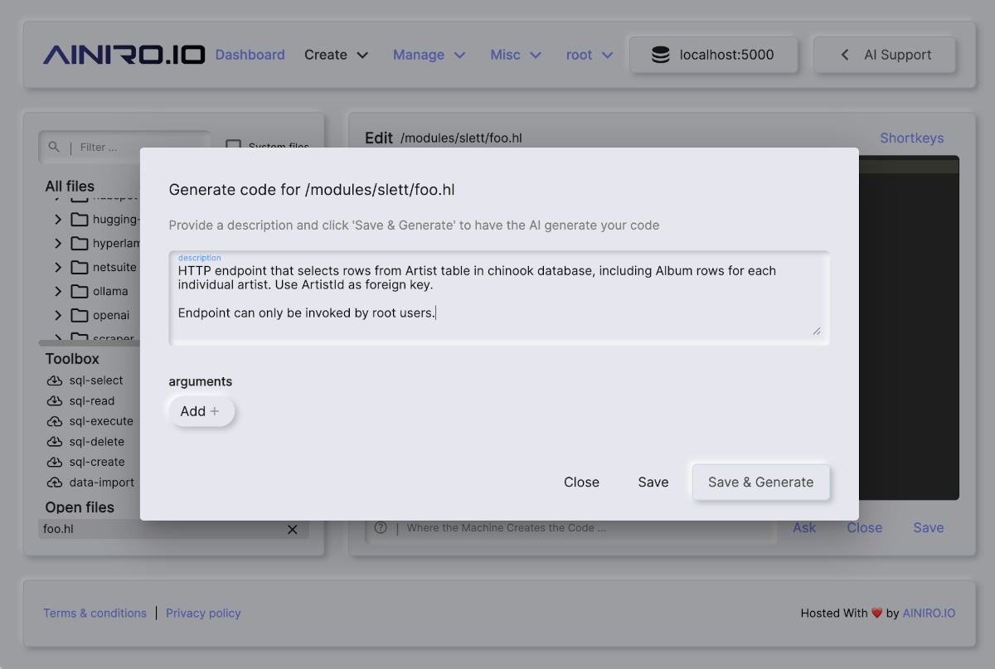Select the data-import toolbox snippet
This screenshot has width=995, height=669.
[102, 482]
